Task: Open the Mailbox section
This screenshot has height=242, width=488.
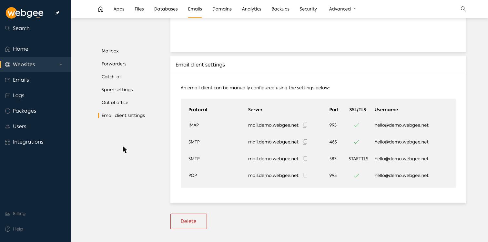Action: click(110, 51)
